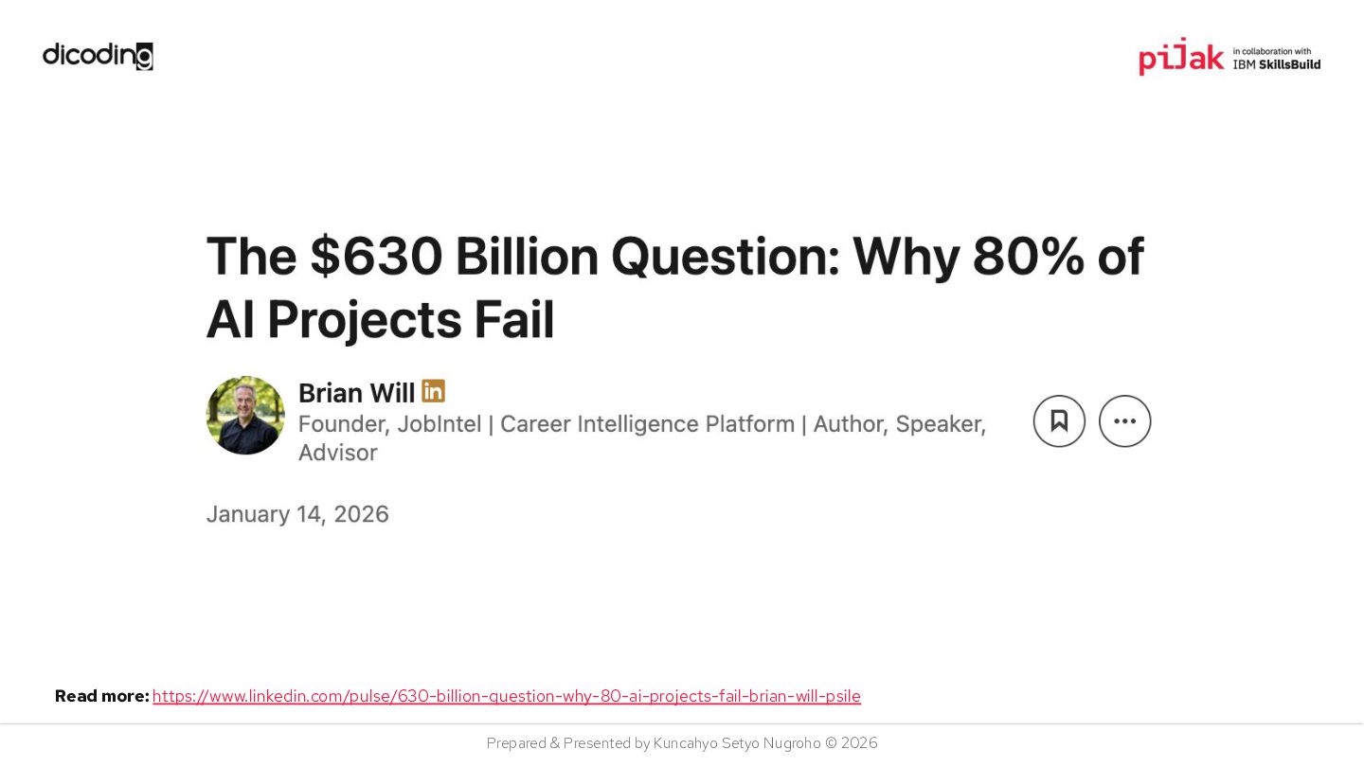The height and width of the screenshot is (767, 1364).
Task: Click the author name Brian Will
Action: [356, 392]
